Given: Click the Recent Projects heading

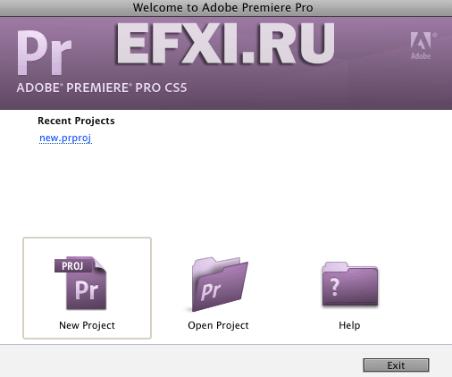Looking at the screenshot, I should (76, 121).
